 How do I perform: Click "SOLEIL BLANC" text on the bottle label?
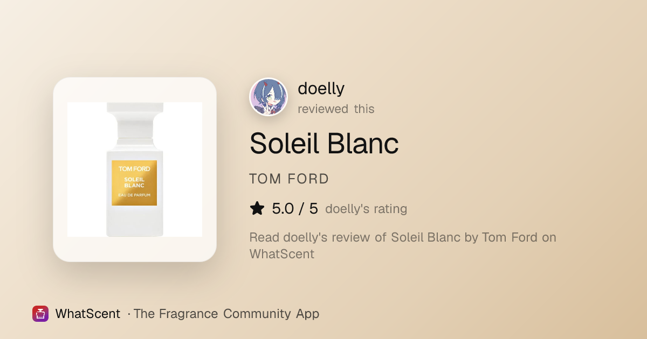coord(134,182)
